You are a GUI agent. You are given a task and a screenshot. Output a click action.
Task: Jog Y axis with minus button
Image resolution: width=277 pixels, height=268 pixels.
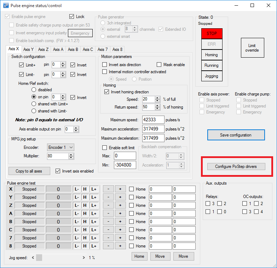point(108,197)
